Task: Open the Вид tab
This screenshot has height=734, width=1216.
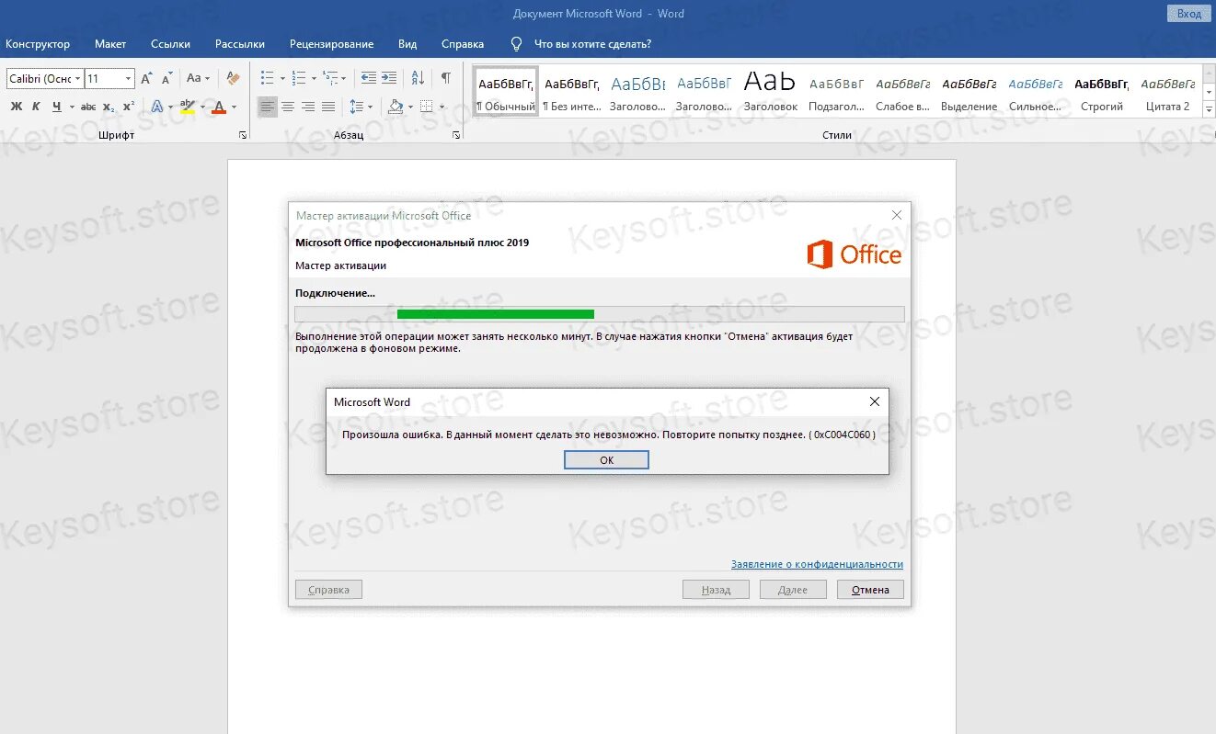Action: point(407,44)
